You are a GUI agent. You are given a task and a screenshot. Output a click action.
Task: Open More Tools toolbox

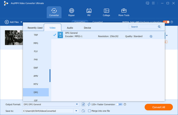[x=124, y=12]
